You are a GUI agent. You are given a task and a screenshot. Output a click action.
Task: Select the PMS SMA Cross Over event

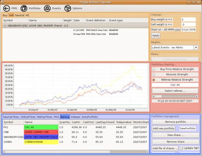point(96,34)
